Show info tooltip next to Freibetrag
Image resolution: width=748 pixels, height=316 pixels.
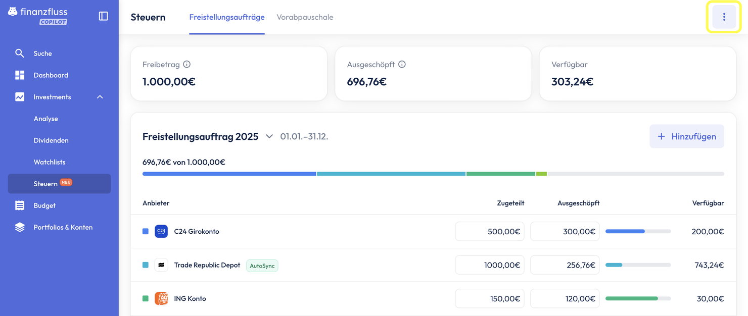tap(187, 65)
